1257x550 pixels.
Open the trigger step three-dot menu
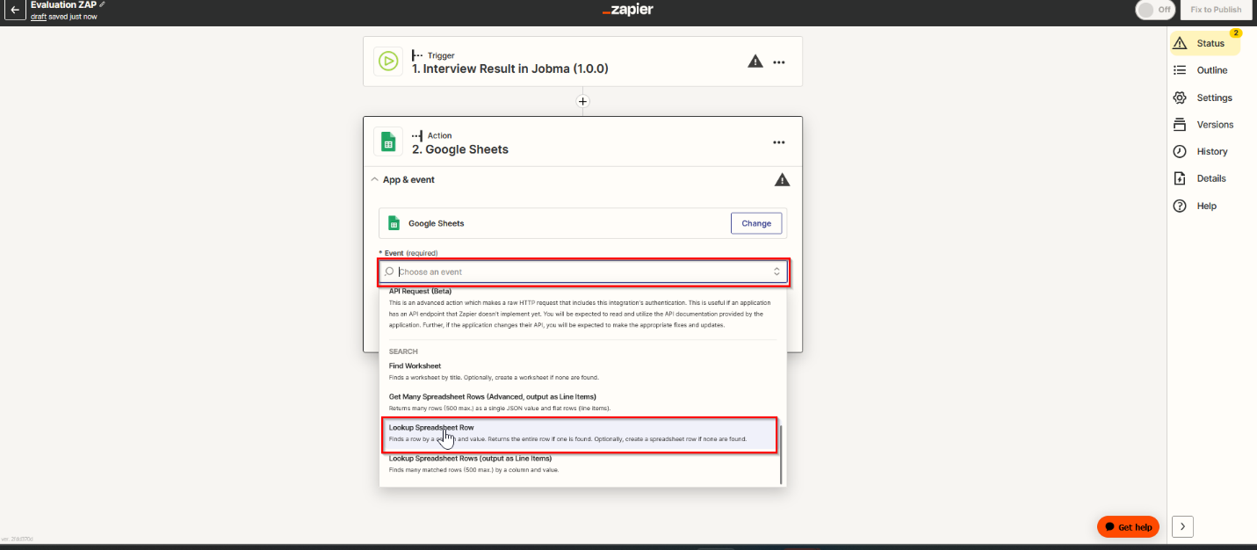(x=779, y=62)
